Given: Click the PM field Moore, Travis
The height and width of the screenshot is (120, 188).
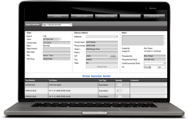Looking at the screenshot, I should click(57, 56).
